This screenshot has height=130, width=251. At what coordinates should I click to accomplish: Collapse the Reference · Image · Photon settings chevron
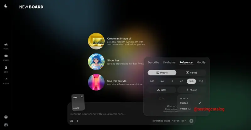click(x=186, y=121)
